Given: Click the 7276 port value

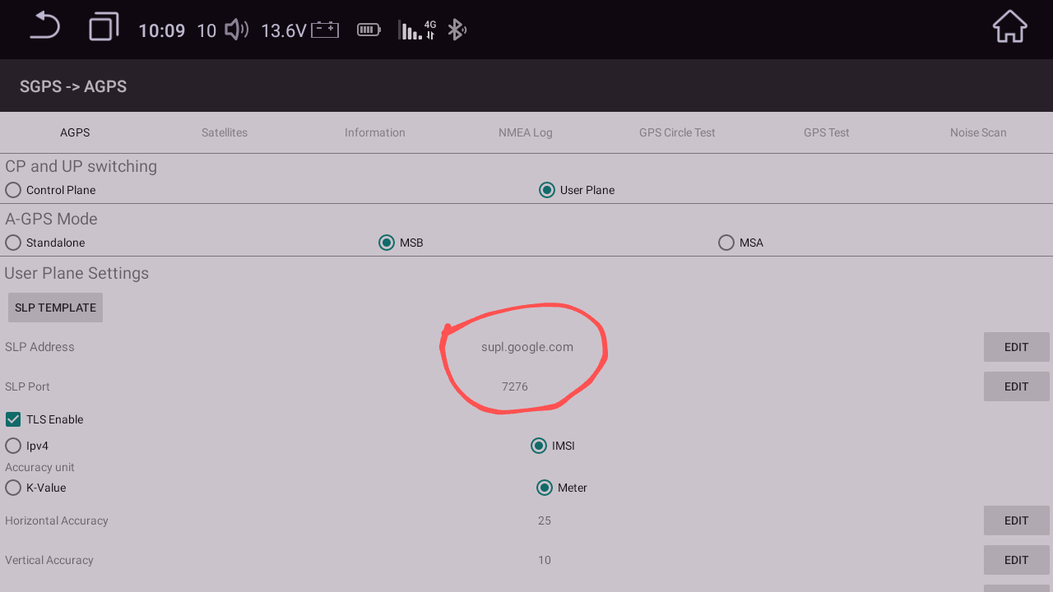Looking at the screenshot, I should coord(515,386).
